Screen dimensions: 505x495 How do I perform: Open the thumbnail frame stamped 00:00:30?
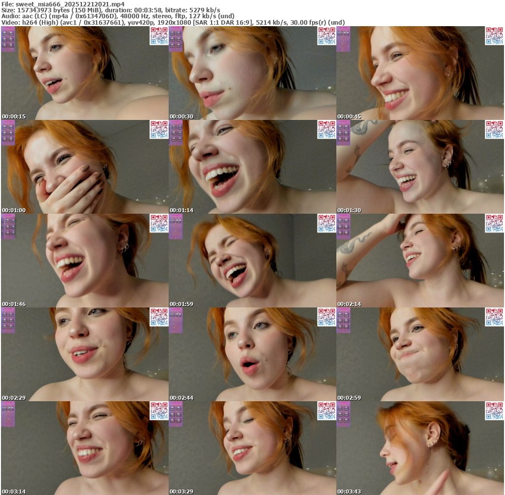252,73
